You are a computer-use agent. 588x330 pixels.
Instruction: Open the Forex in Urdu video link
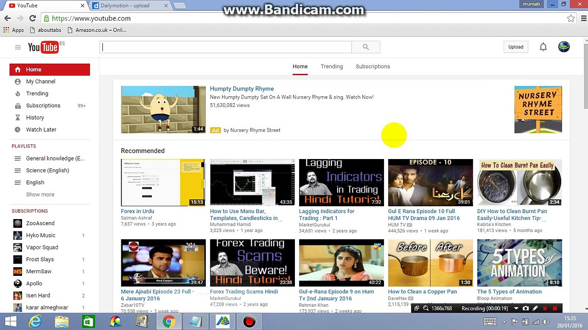point(137,211)
